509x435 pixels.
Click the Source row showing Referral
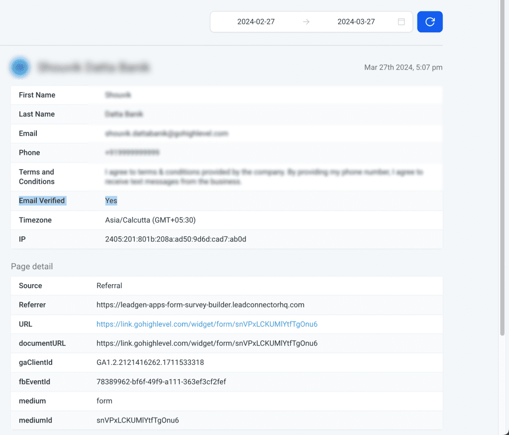pyautogui.click(x=108, y=285)
